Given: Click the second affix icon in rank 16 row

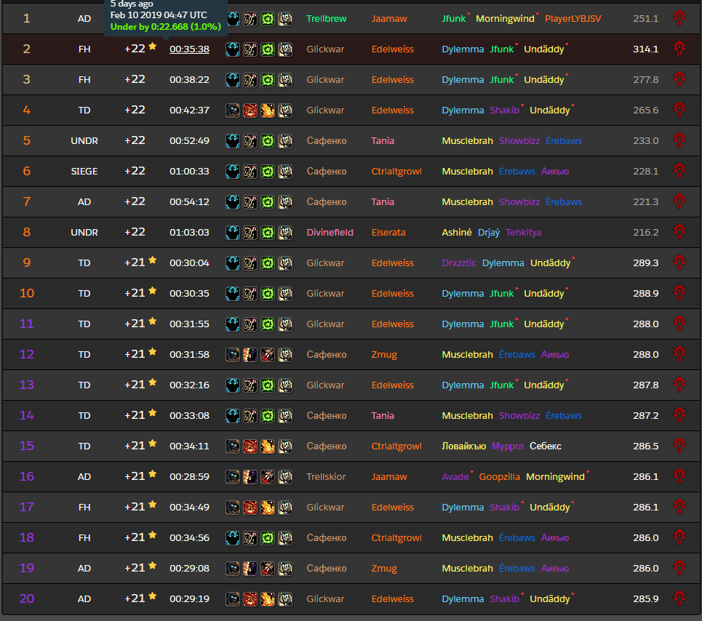Looking at the screenshot, I should (x=250, y=476).
